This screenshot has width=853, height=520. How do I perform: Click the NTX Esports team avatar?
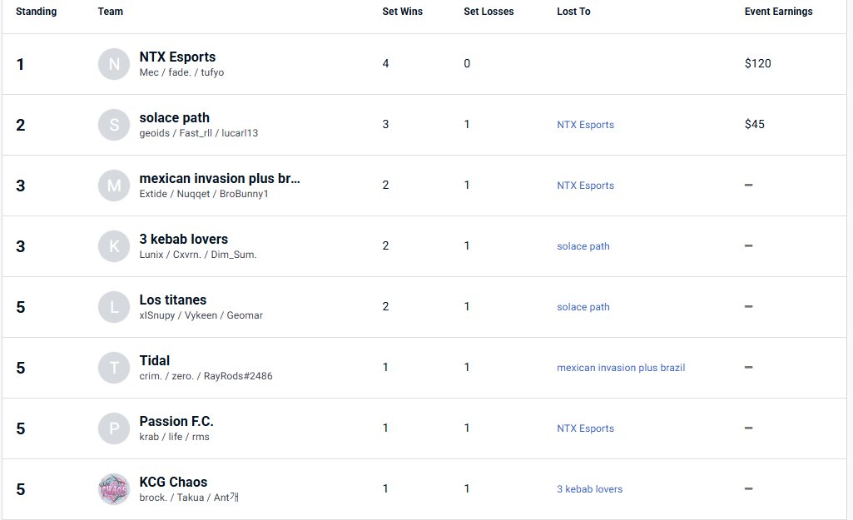114,64
